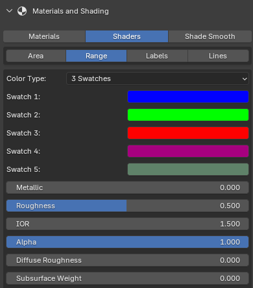
Task: Click the 'Materials and Shading' panel title
Action: coord(71,11)
